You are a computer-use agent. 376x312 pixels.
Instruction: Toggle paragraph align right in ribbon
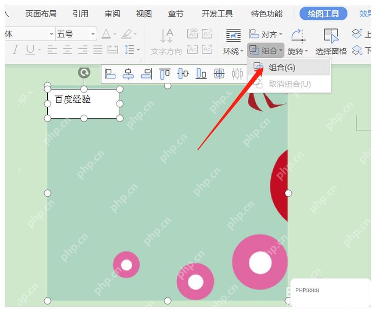tap(83, 49)
